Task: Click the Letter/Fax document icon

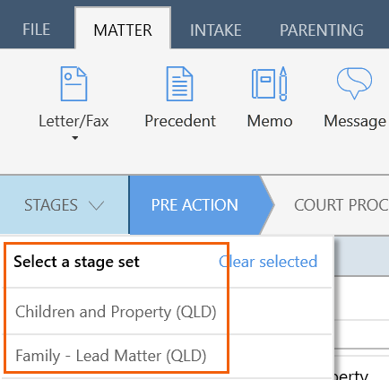Action: click(73, 84)
